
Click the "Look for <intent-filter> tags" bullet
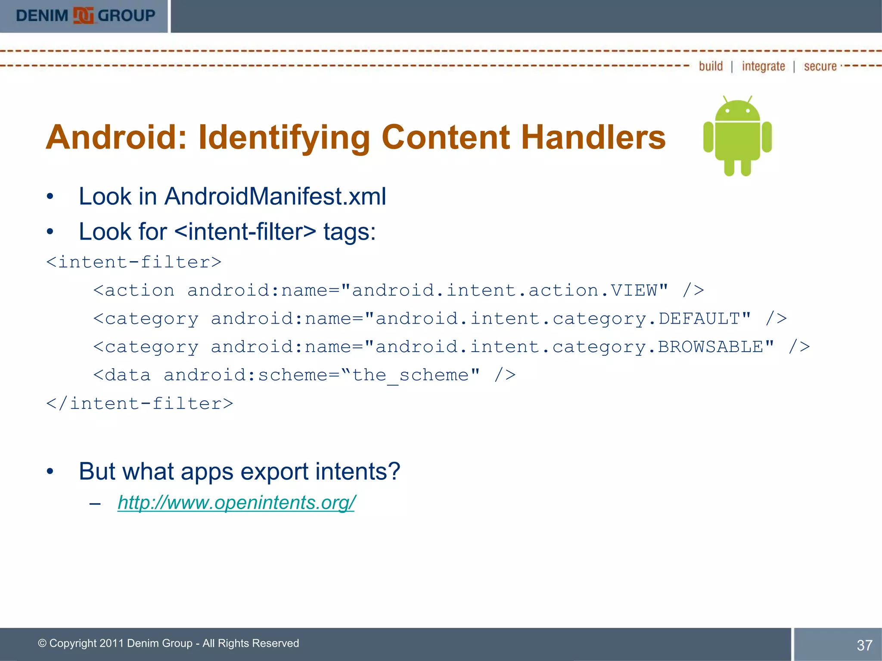(227, 232)
